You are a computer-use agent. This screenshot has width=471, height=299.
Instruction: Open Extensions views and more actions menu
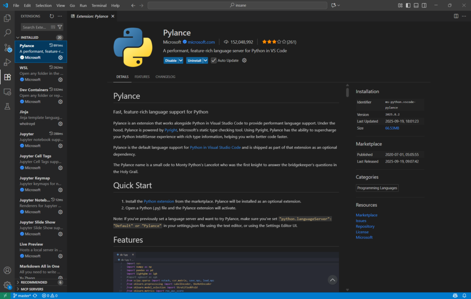60,16
